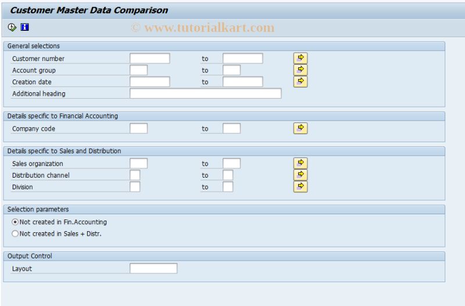The height and width of the screenshot is (306, 465).
Task: Click the Company code to field
Action: tap(231, 128)
